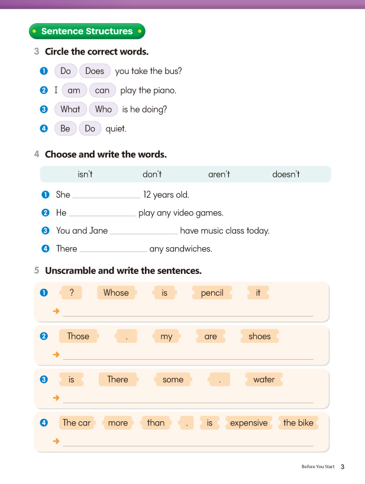Click the number 4 bullet beside "The car" tile

pyautogui.click(x=44, y=422)
